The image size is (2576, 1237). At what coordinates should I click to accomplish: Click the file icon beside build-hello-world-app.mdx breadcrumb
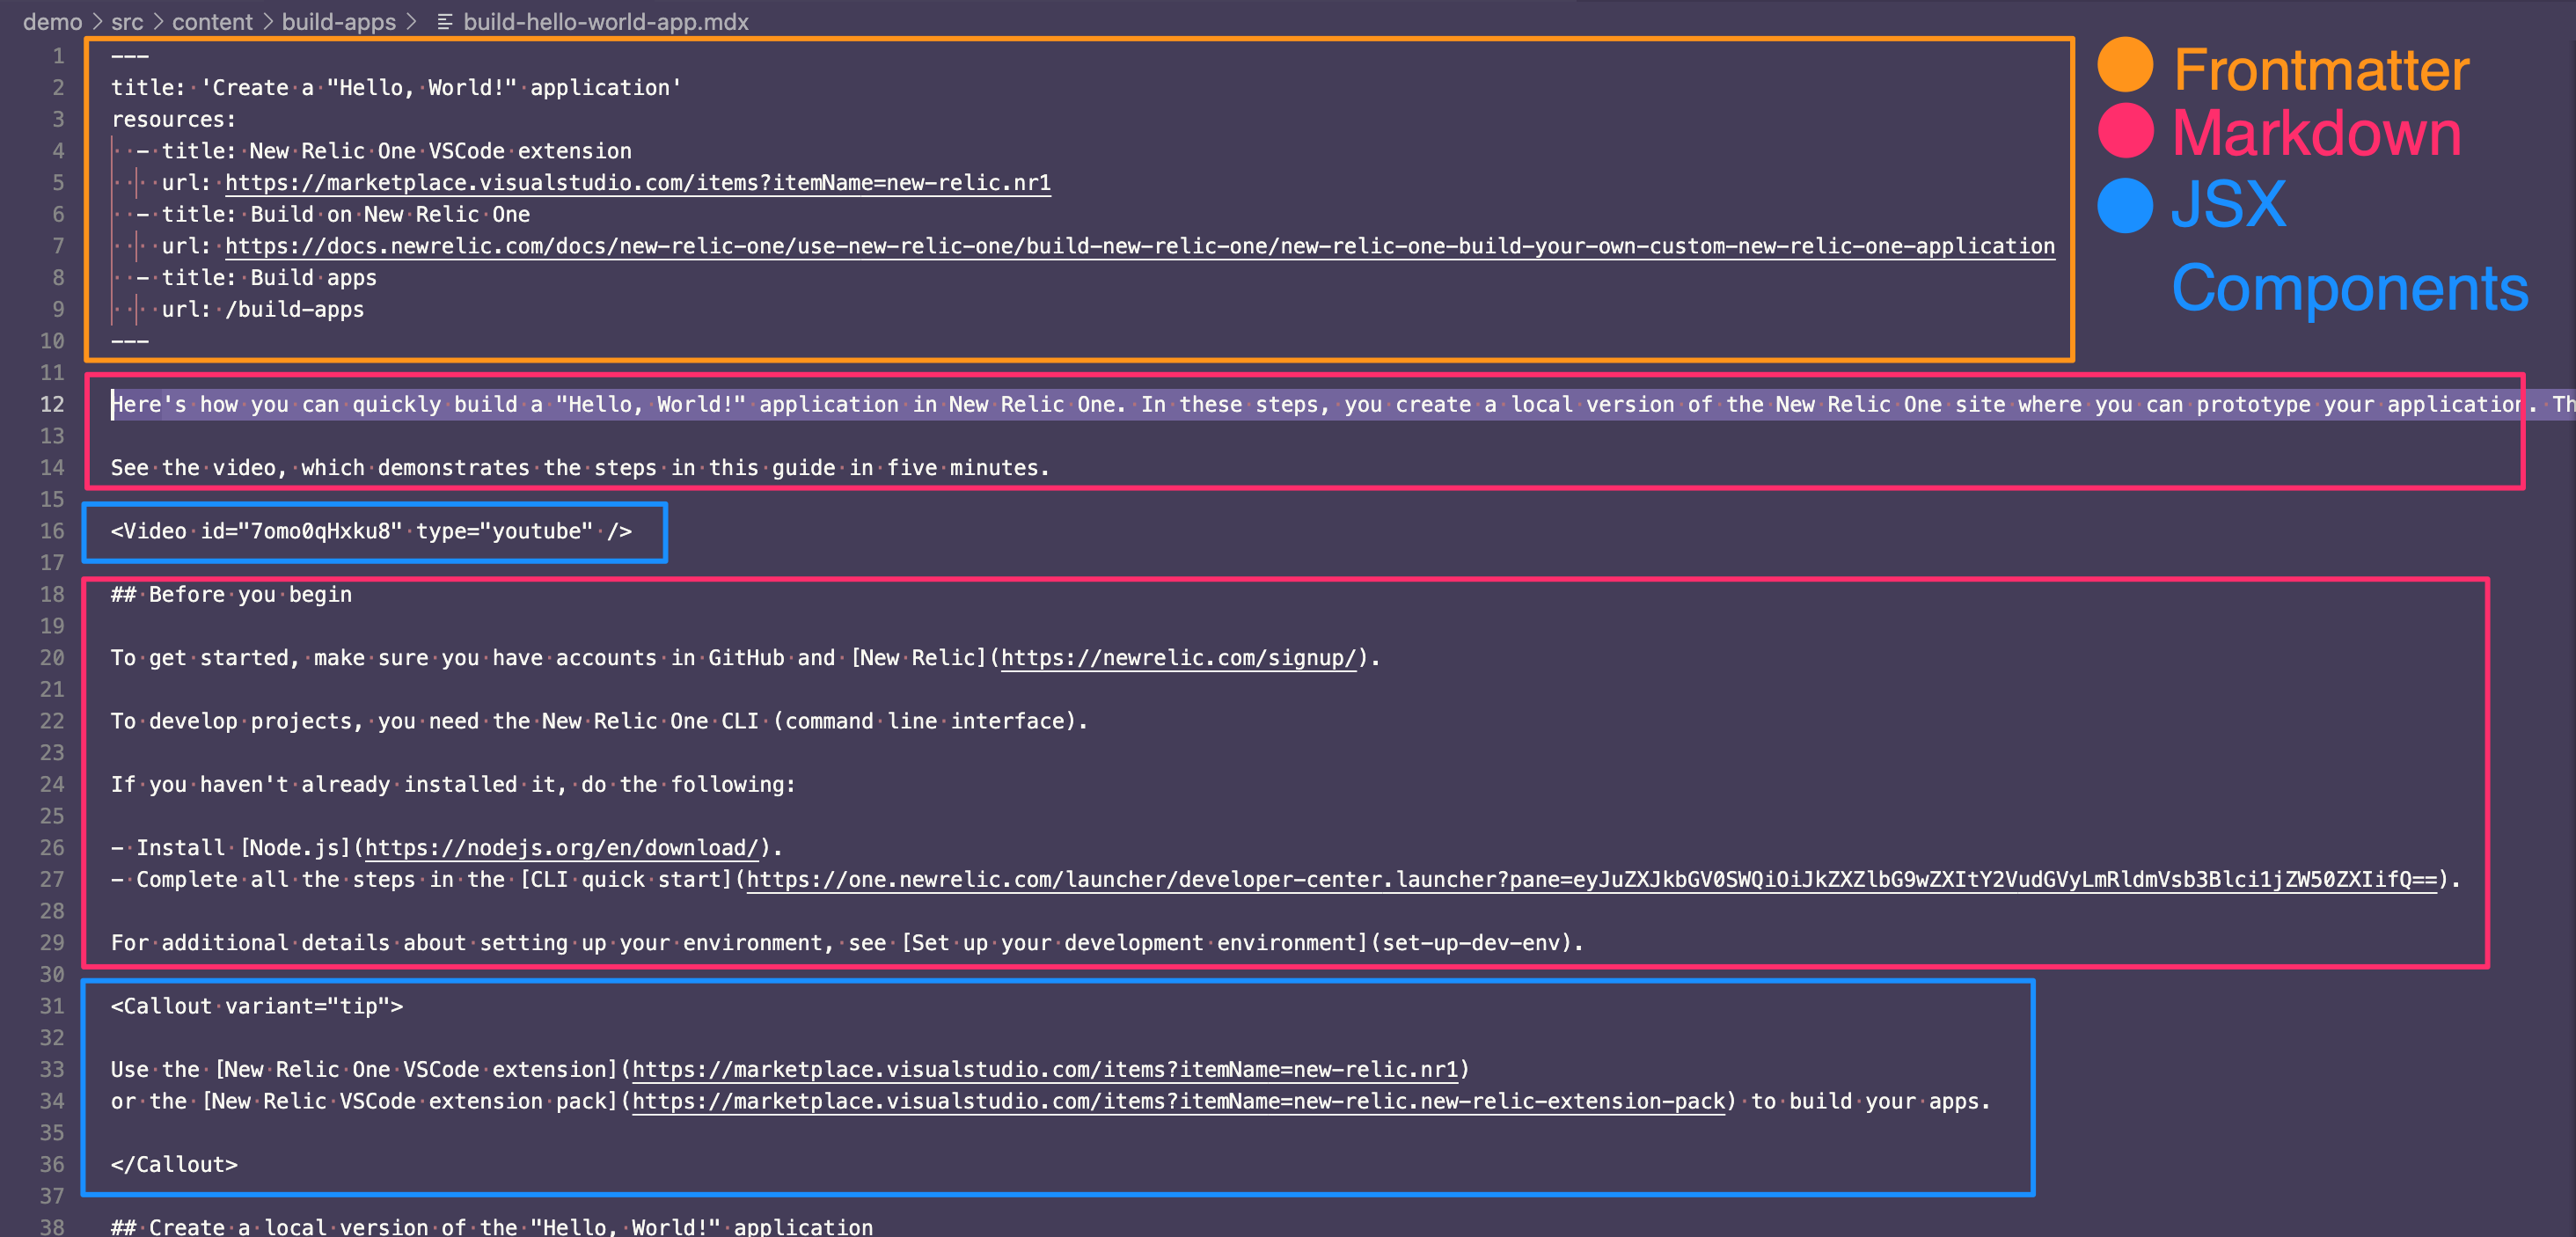tap(445, 22)
